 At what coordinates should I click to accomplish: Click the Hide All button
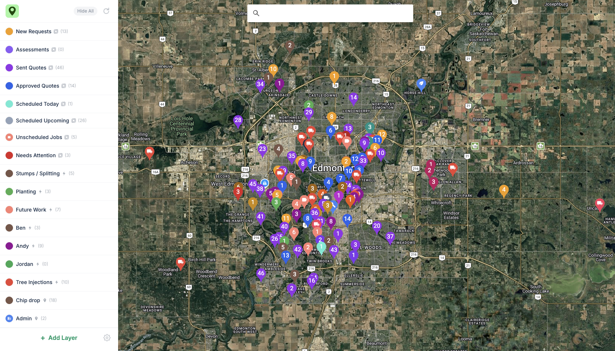pyautogui.click(x=86, y=11)
